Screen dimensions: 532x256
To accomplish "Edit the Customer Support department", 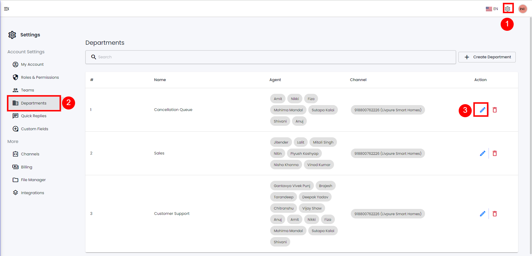I will [482, 214].
